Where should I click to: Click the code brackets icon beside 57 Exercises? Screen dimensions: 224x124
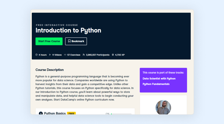65,55
